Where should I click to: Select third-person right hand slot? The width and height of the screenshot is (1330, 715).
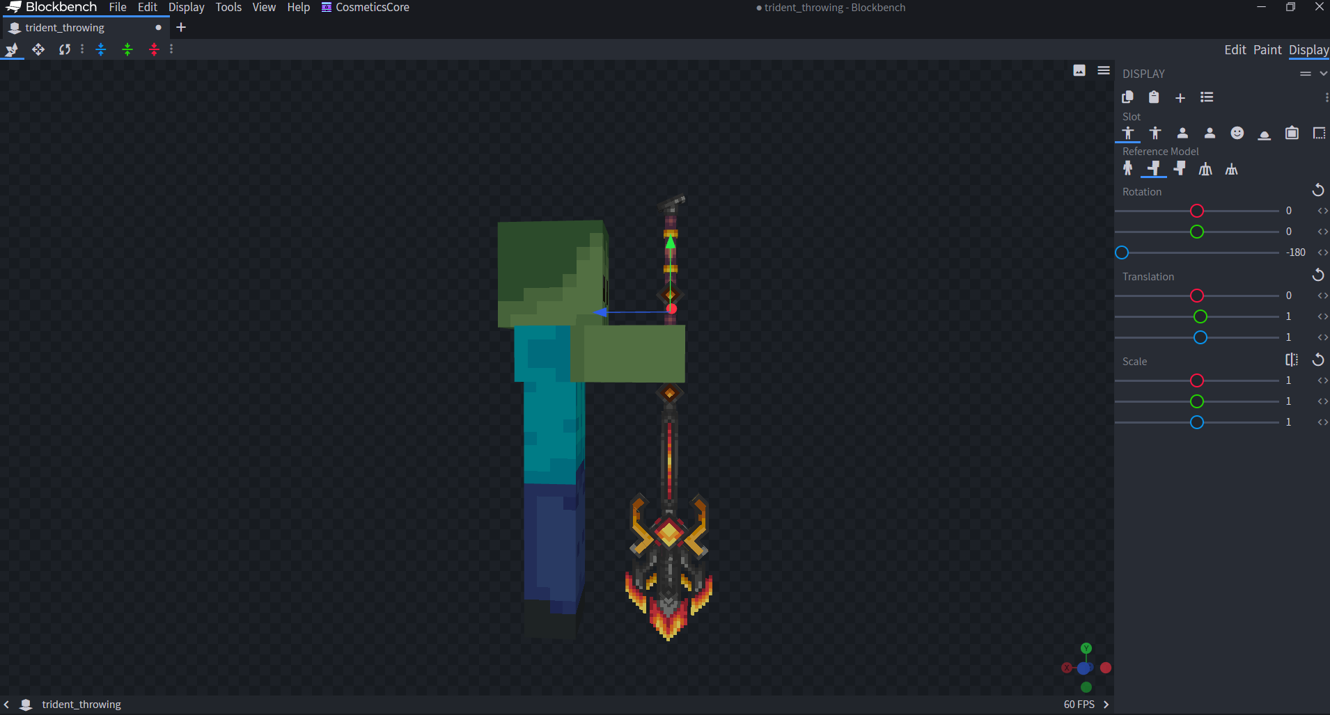coord(1128,133)
